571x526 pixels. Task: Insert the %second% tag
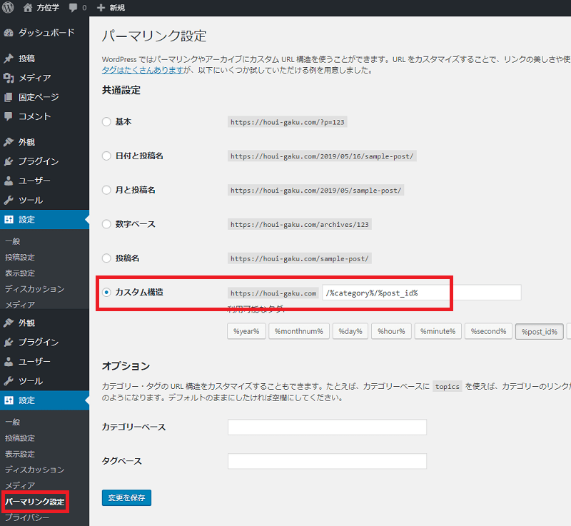pyautogui.click(x=488, y=331)
